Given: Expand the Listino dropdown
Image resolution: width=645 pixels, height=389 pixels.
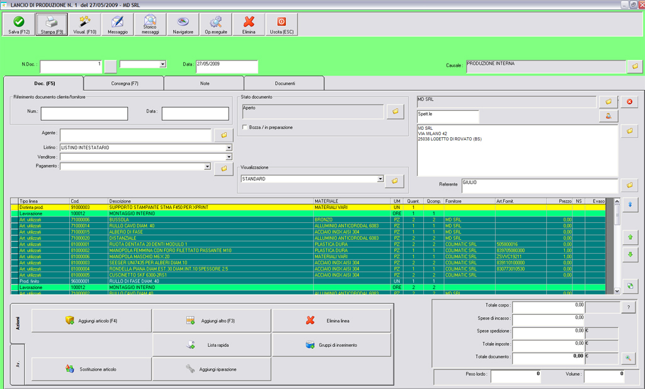Looking at the screenshot, I should (x=229, y=148).
